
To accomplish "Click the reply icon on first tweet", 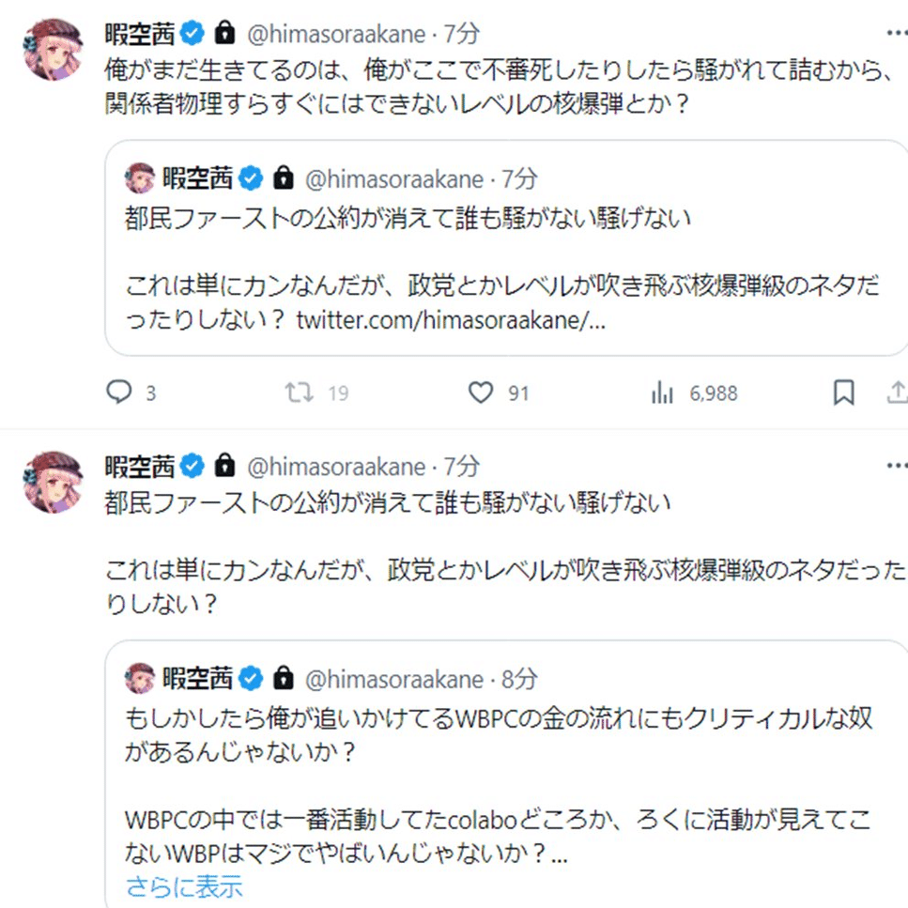I will tap(118, 393).
